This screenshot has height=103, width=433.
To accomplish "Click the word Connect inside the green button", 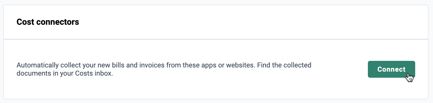I will point(391,69).
